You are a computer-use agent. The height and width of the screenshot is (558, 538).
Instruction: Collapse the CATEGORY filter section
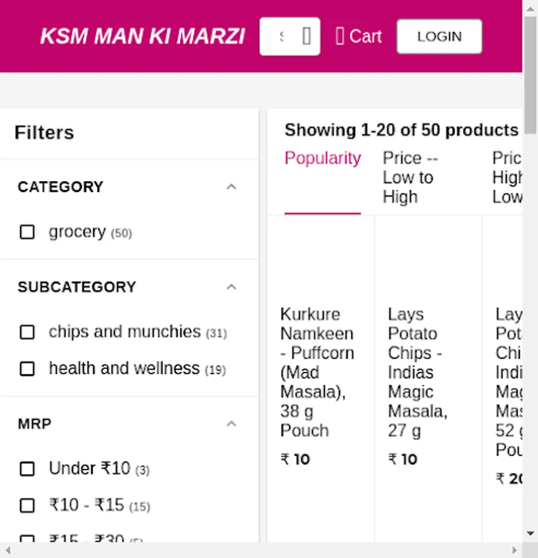pyautogui.click(x=231, y=187)
